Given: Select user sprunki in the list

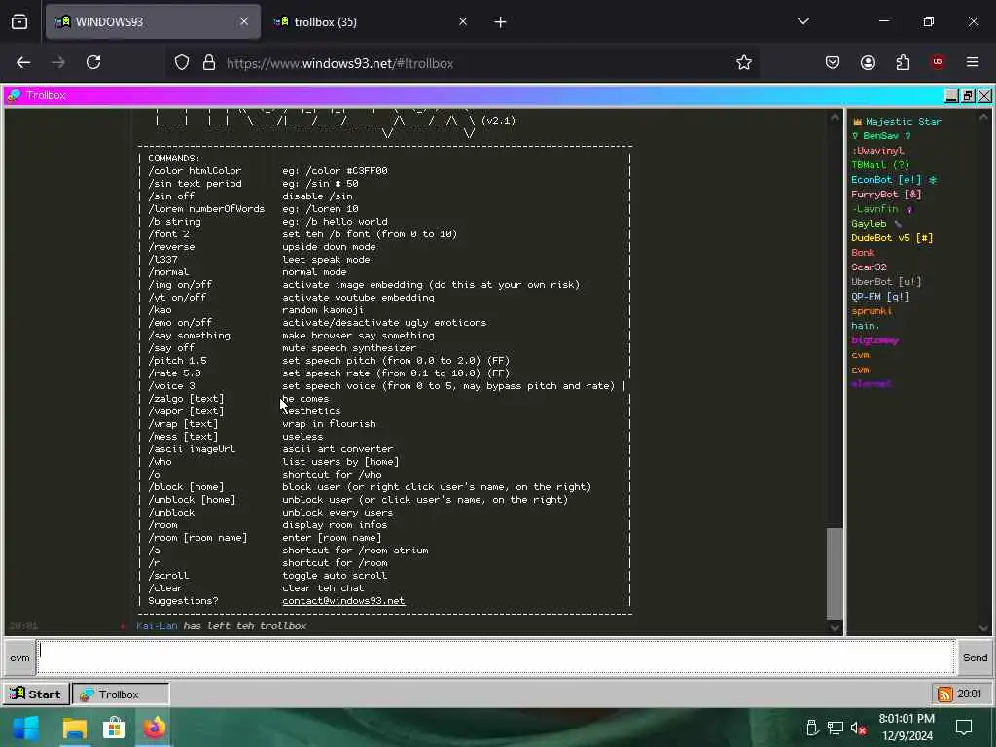Looking at the screenshot, I should (871, 311).
